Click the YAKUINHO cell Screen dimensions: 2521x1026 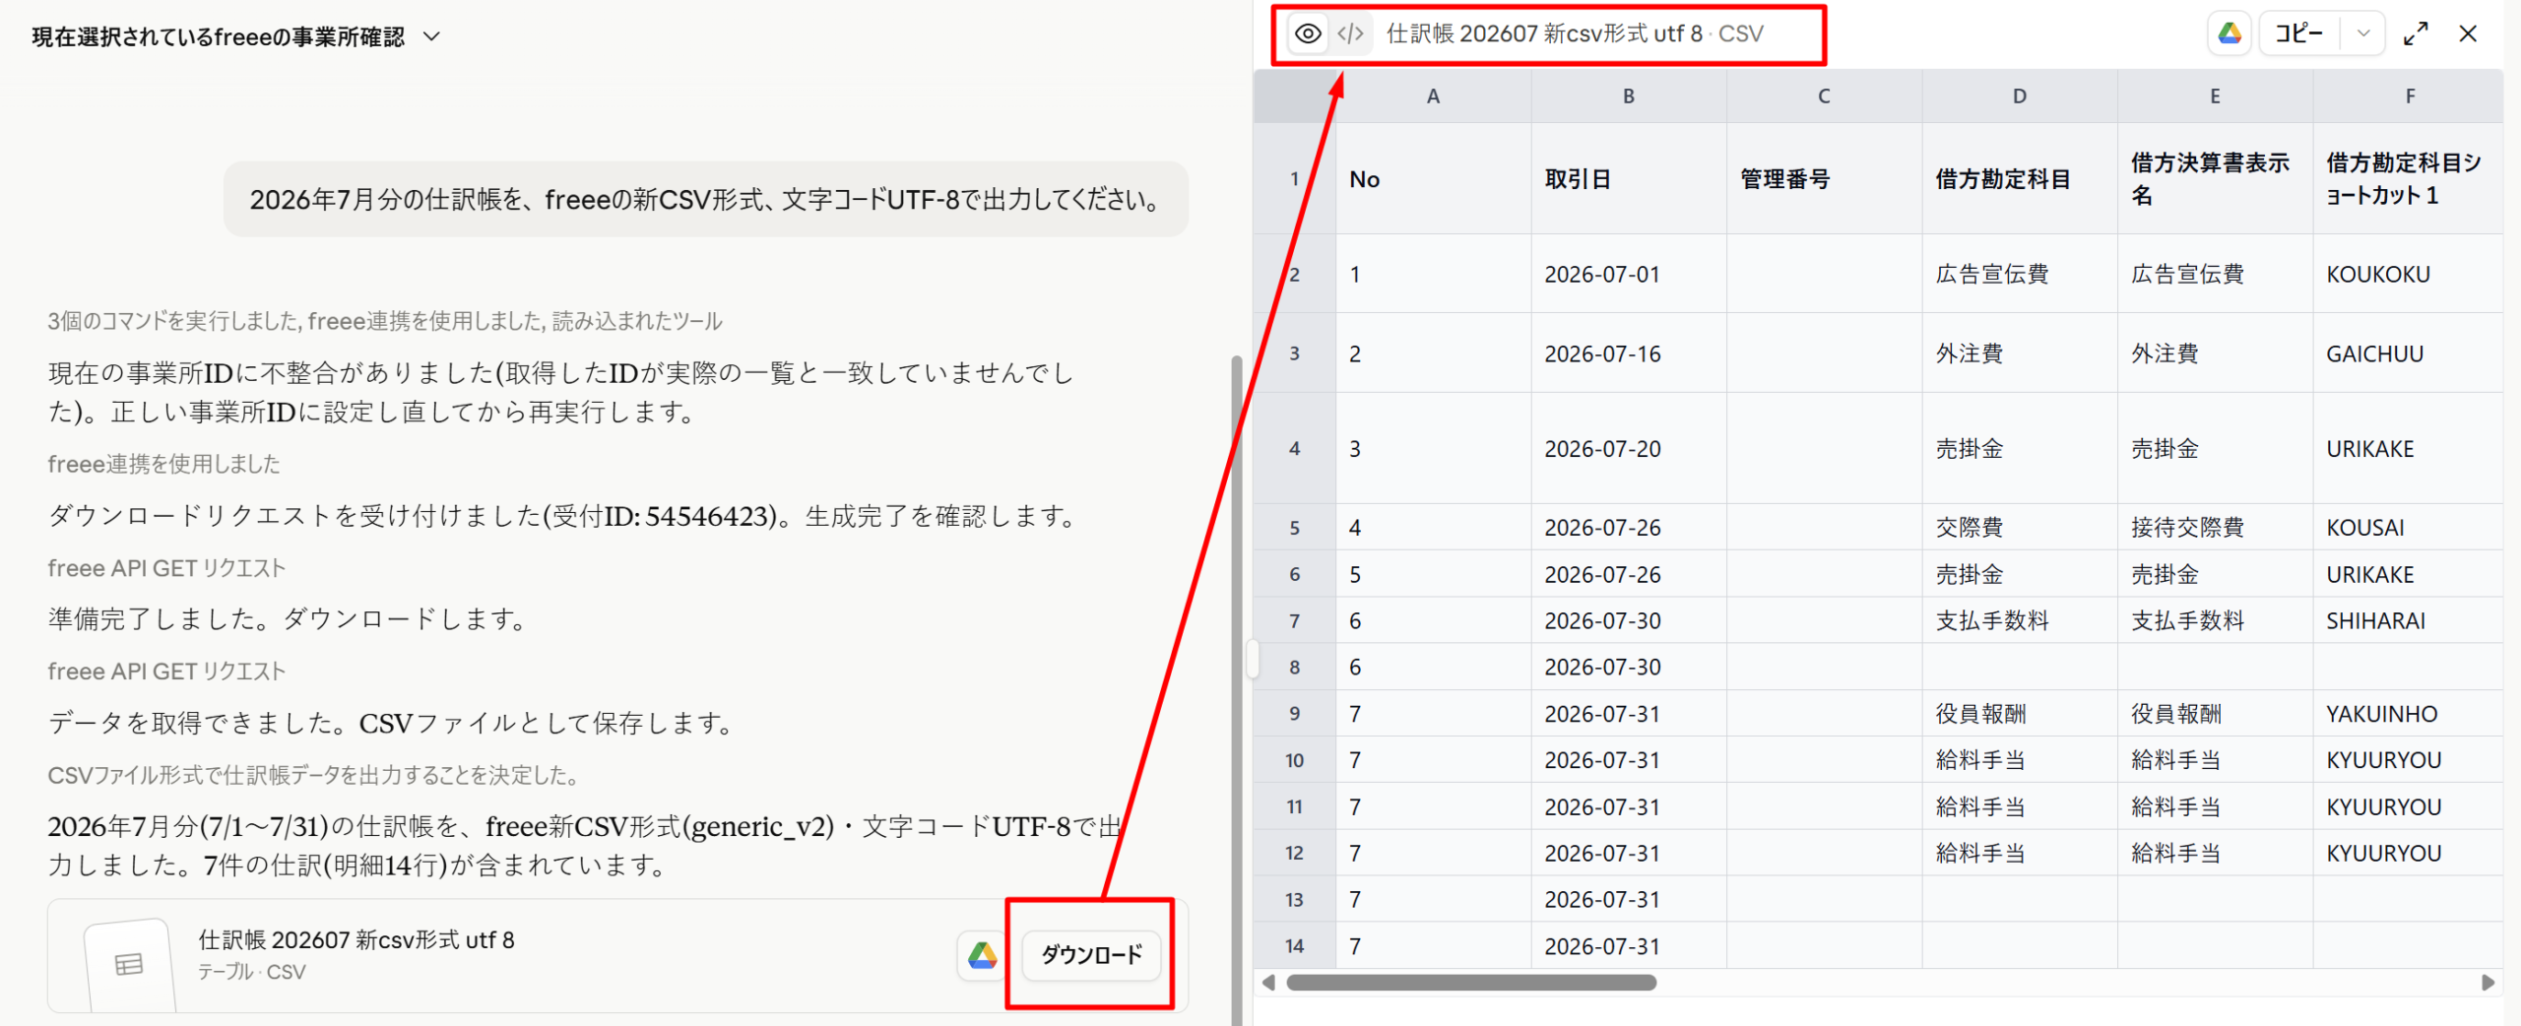[2408, 714]
